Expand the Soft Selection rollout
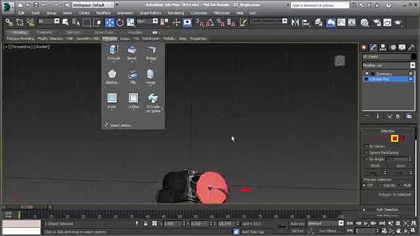Screen dimensions: 420x236 (x=388, y=209)
